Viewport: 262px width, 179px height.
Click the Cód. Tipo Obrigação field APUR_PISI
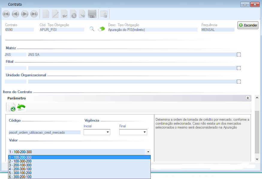tap(62, 30)
